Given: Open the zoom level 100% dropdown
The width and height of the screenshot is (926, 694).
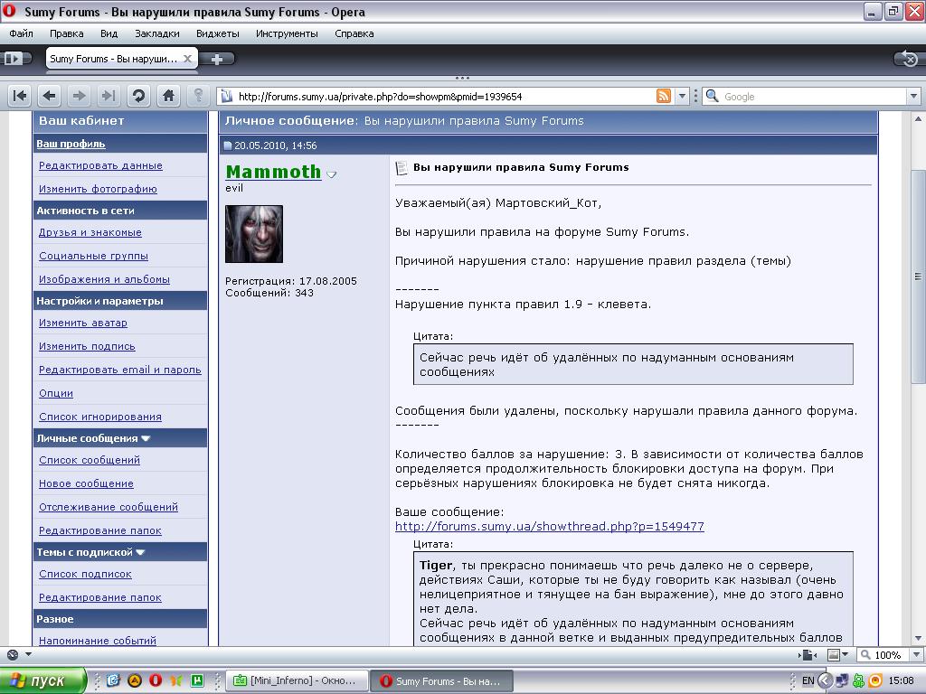Looking at the screenshot, I should 883,655.
